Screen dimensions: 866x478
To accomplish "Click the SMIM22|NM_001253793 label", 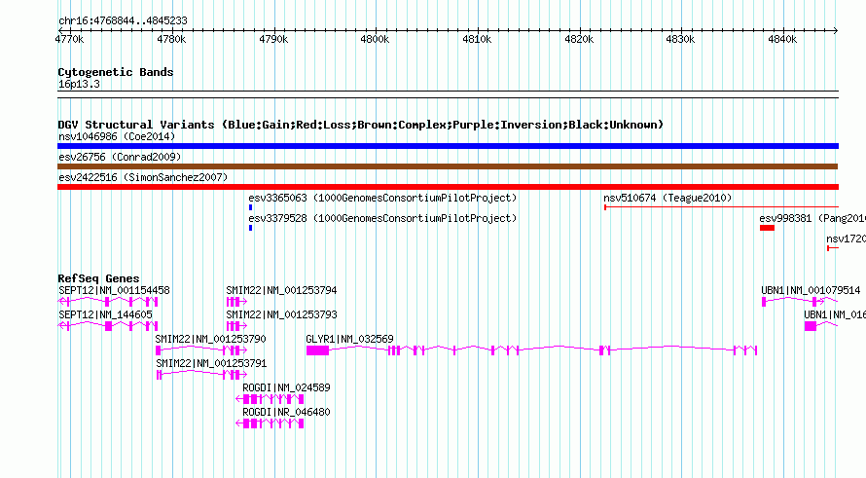I will pyautogui.click(x=281, y=314).
